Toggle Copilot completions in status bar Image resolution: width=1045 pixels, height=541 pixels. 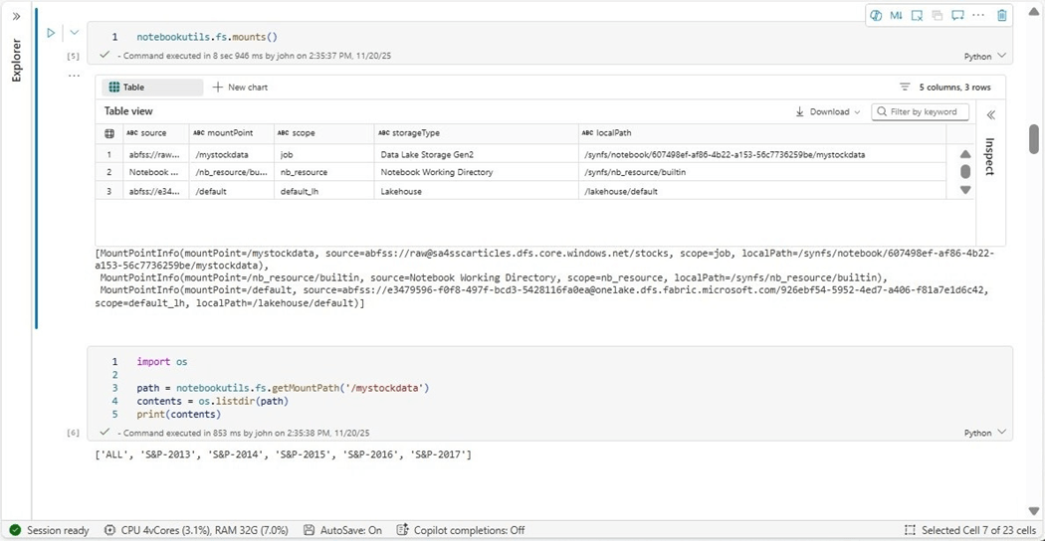(461, 531)
